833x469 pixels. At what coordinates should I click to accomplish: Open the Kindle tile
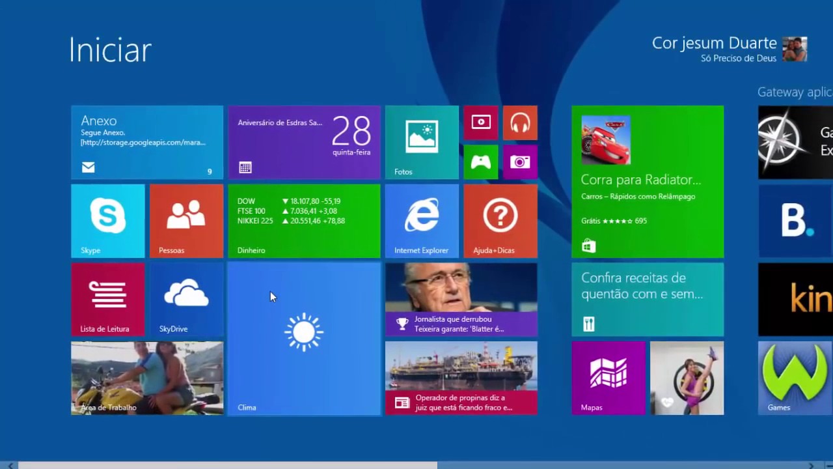(x=795, y=300)
